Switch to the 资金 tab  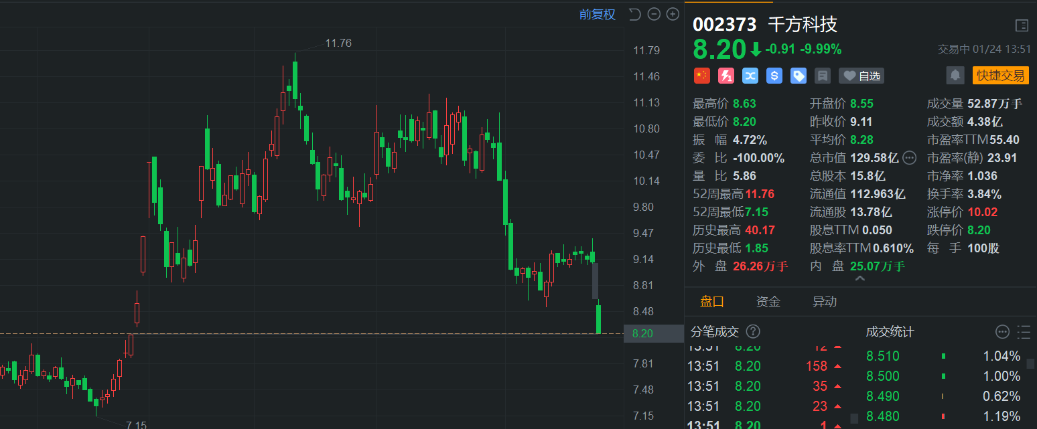pyautogui.click(x=768, y=301)
